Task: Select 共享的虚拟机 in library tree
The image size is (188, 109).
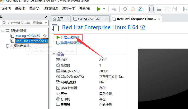Action: (x=20, y=46)
